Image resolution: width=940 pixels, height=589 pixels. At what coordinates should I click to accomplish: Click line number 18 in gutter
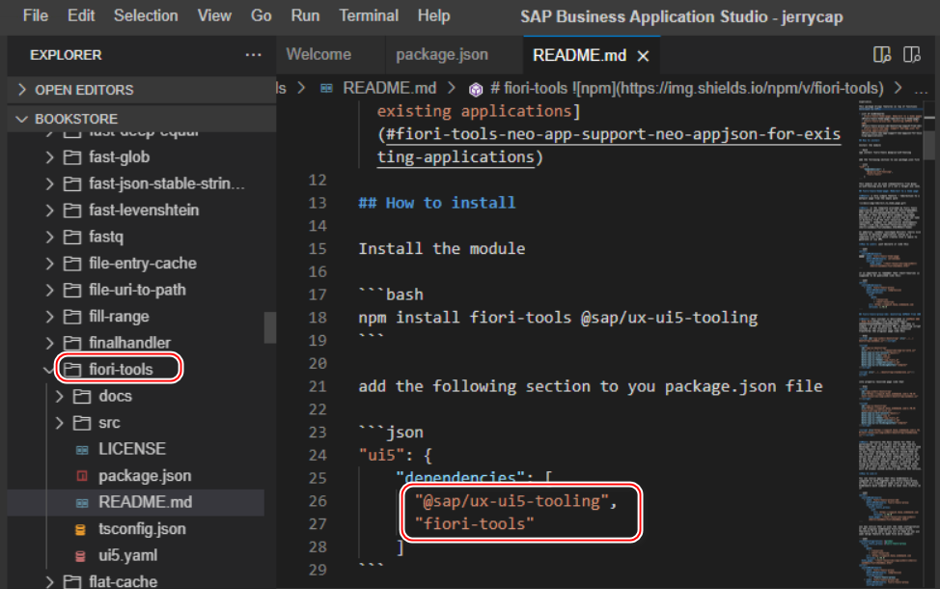(318, 318)
